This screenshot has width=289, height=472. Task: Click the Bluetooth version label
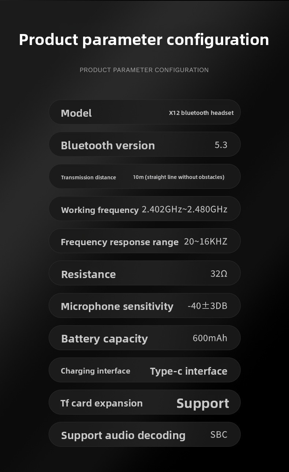(x=108, y=145)
